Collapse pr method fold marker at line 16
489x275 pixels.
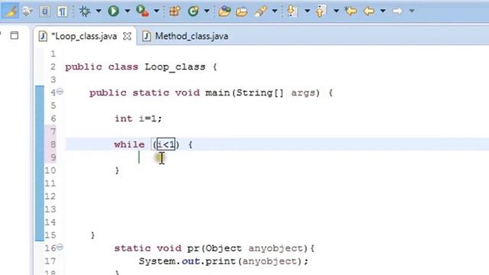[60, 247]
